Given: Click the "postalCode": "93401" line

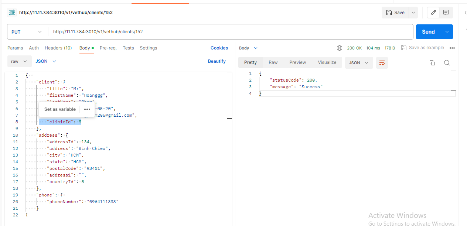Looking at the screenshot, I should tap(76, 168).
